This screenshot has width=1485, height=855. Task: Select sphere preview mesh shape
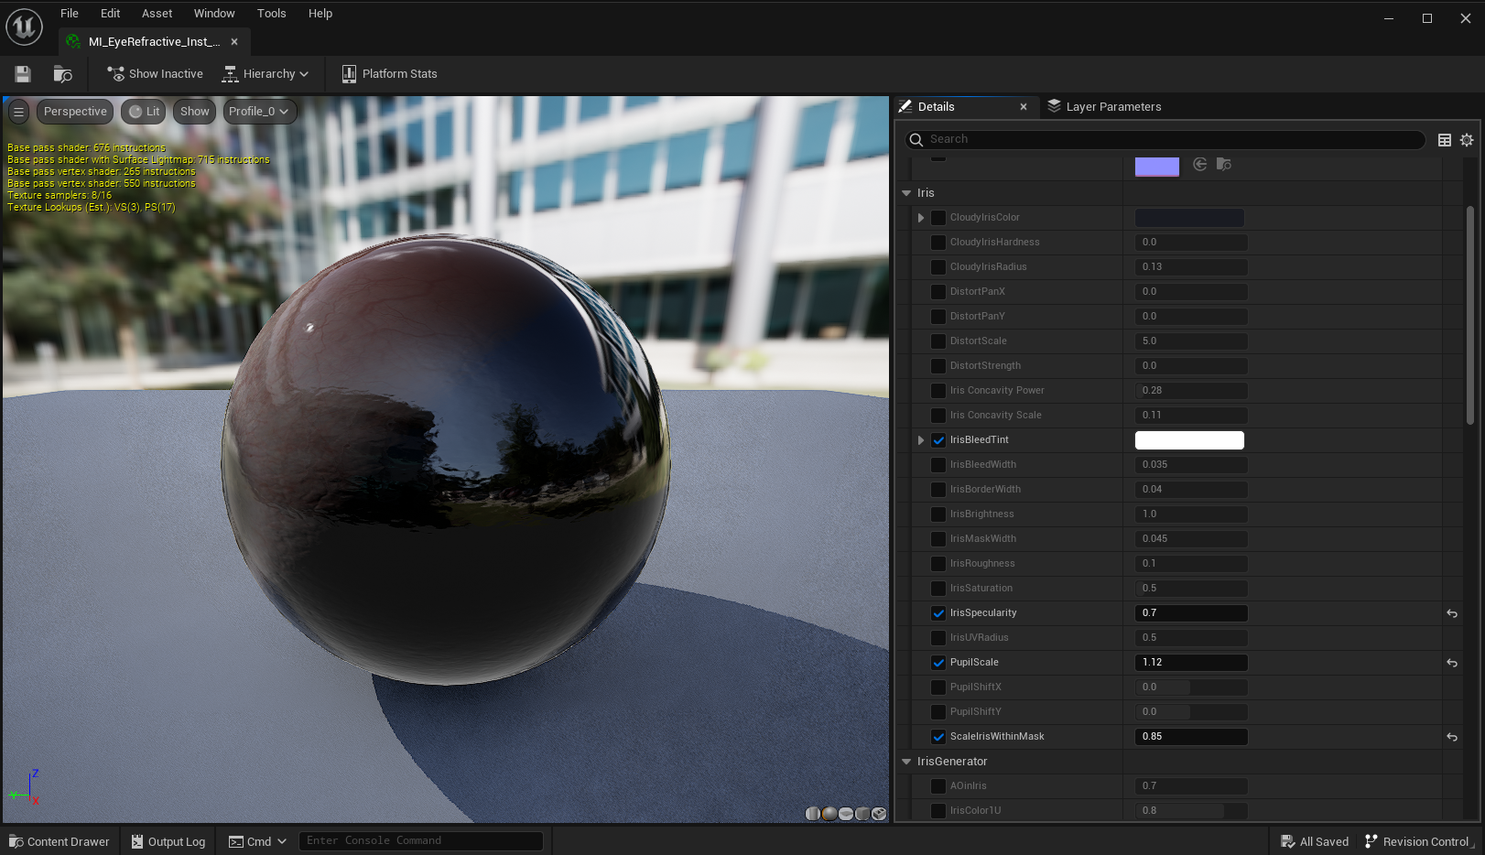[829, 813]
